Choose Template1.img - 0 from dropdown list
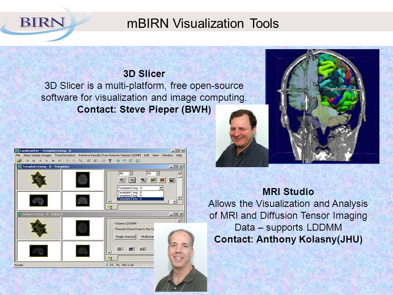The height and width of the screenshot is (295, 393). tap(140, 193)
